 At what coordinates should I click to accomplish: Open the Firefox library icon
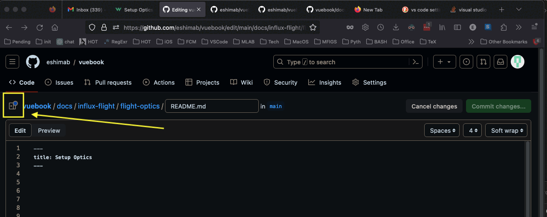(x=443, y=27)
